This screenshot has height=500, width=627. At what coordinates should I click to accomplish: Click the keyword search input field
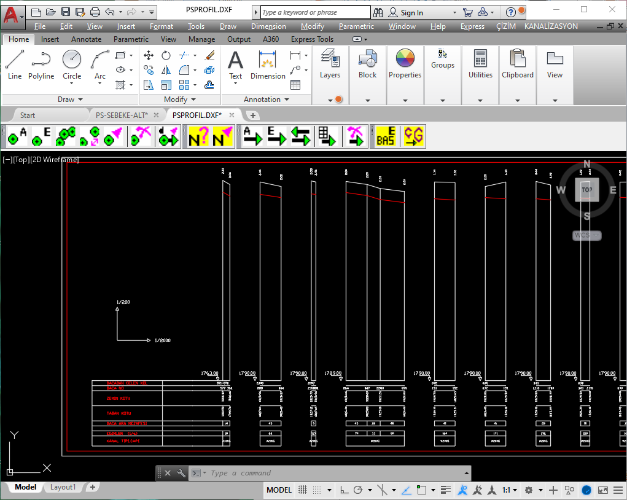coord(316,12)
